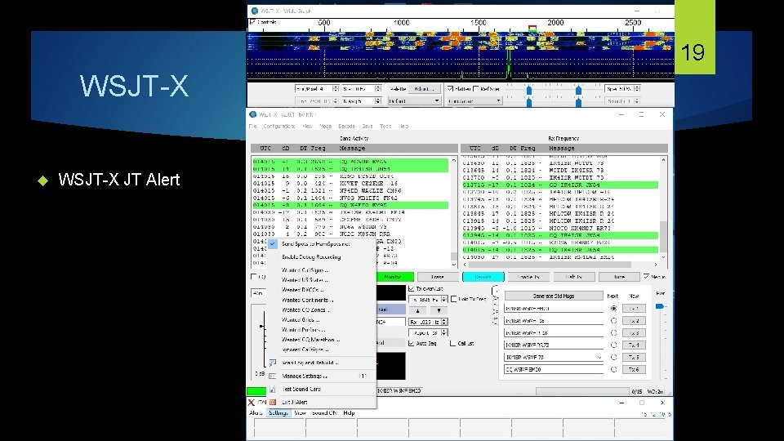Viewport: 784px width, 441px height.
Task: Open the File menu in WSJT-X
Action: 253,126
